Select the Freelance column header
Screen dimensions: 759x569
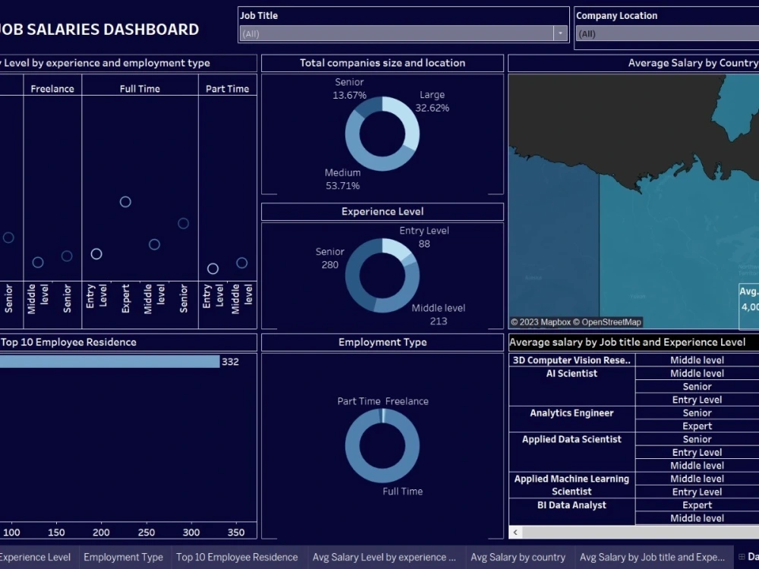[52, 89]
